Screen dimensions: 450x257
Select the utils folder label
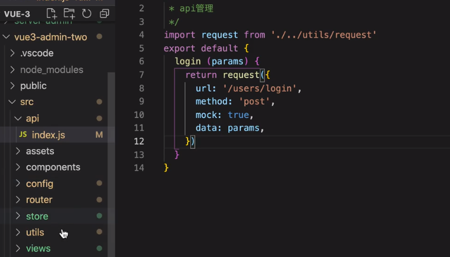tap(35, 232)
